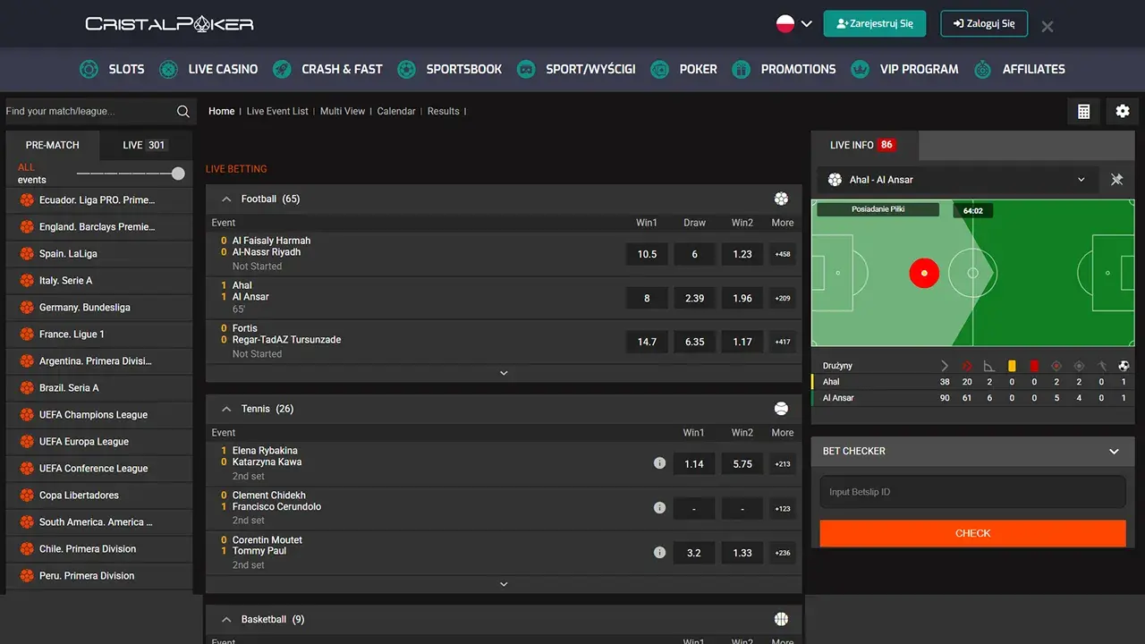Click the search magnifier icon

[183, 111]
